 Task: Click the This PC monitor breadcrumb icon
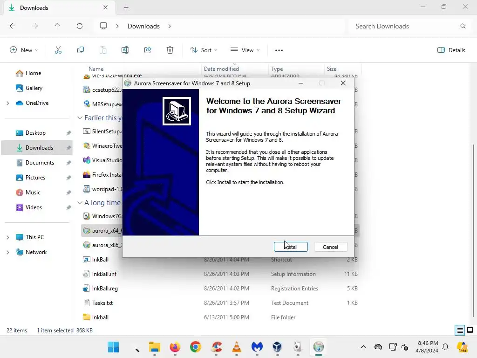click(103, 26)
